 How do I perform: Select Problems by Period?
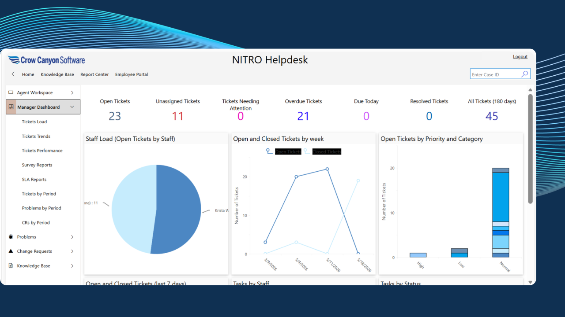[x=41, y=208]
